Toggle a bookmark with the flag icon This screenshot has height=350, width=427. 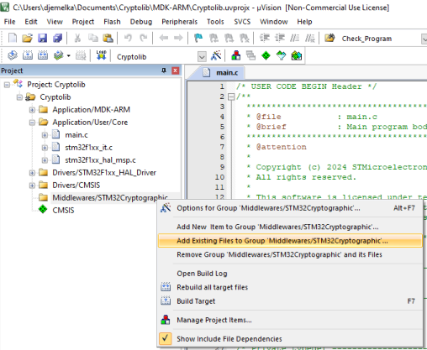[198, 38]
